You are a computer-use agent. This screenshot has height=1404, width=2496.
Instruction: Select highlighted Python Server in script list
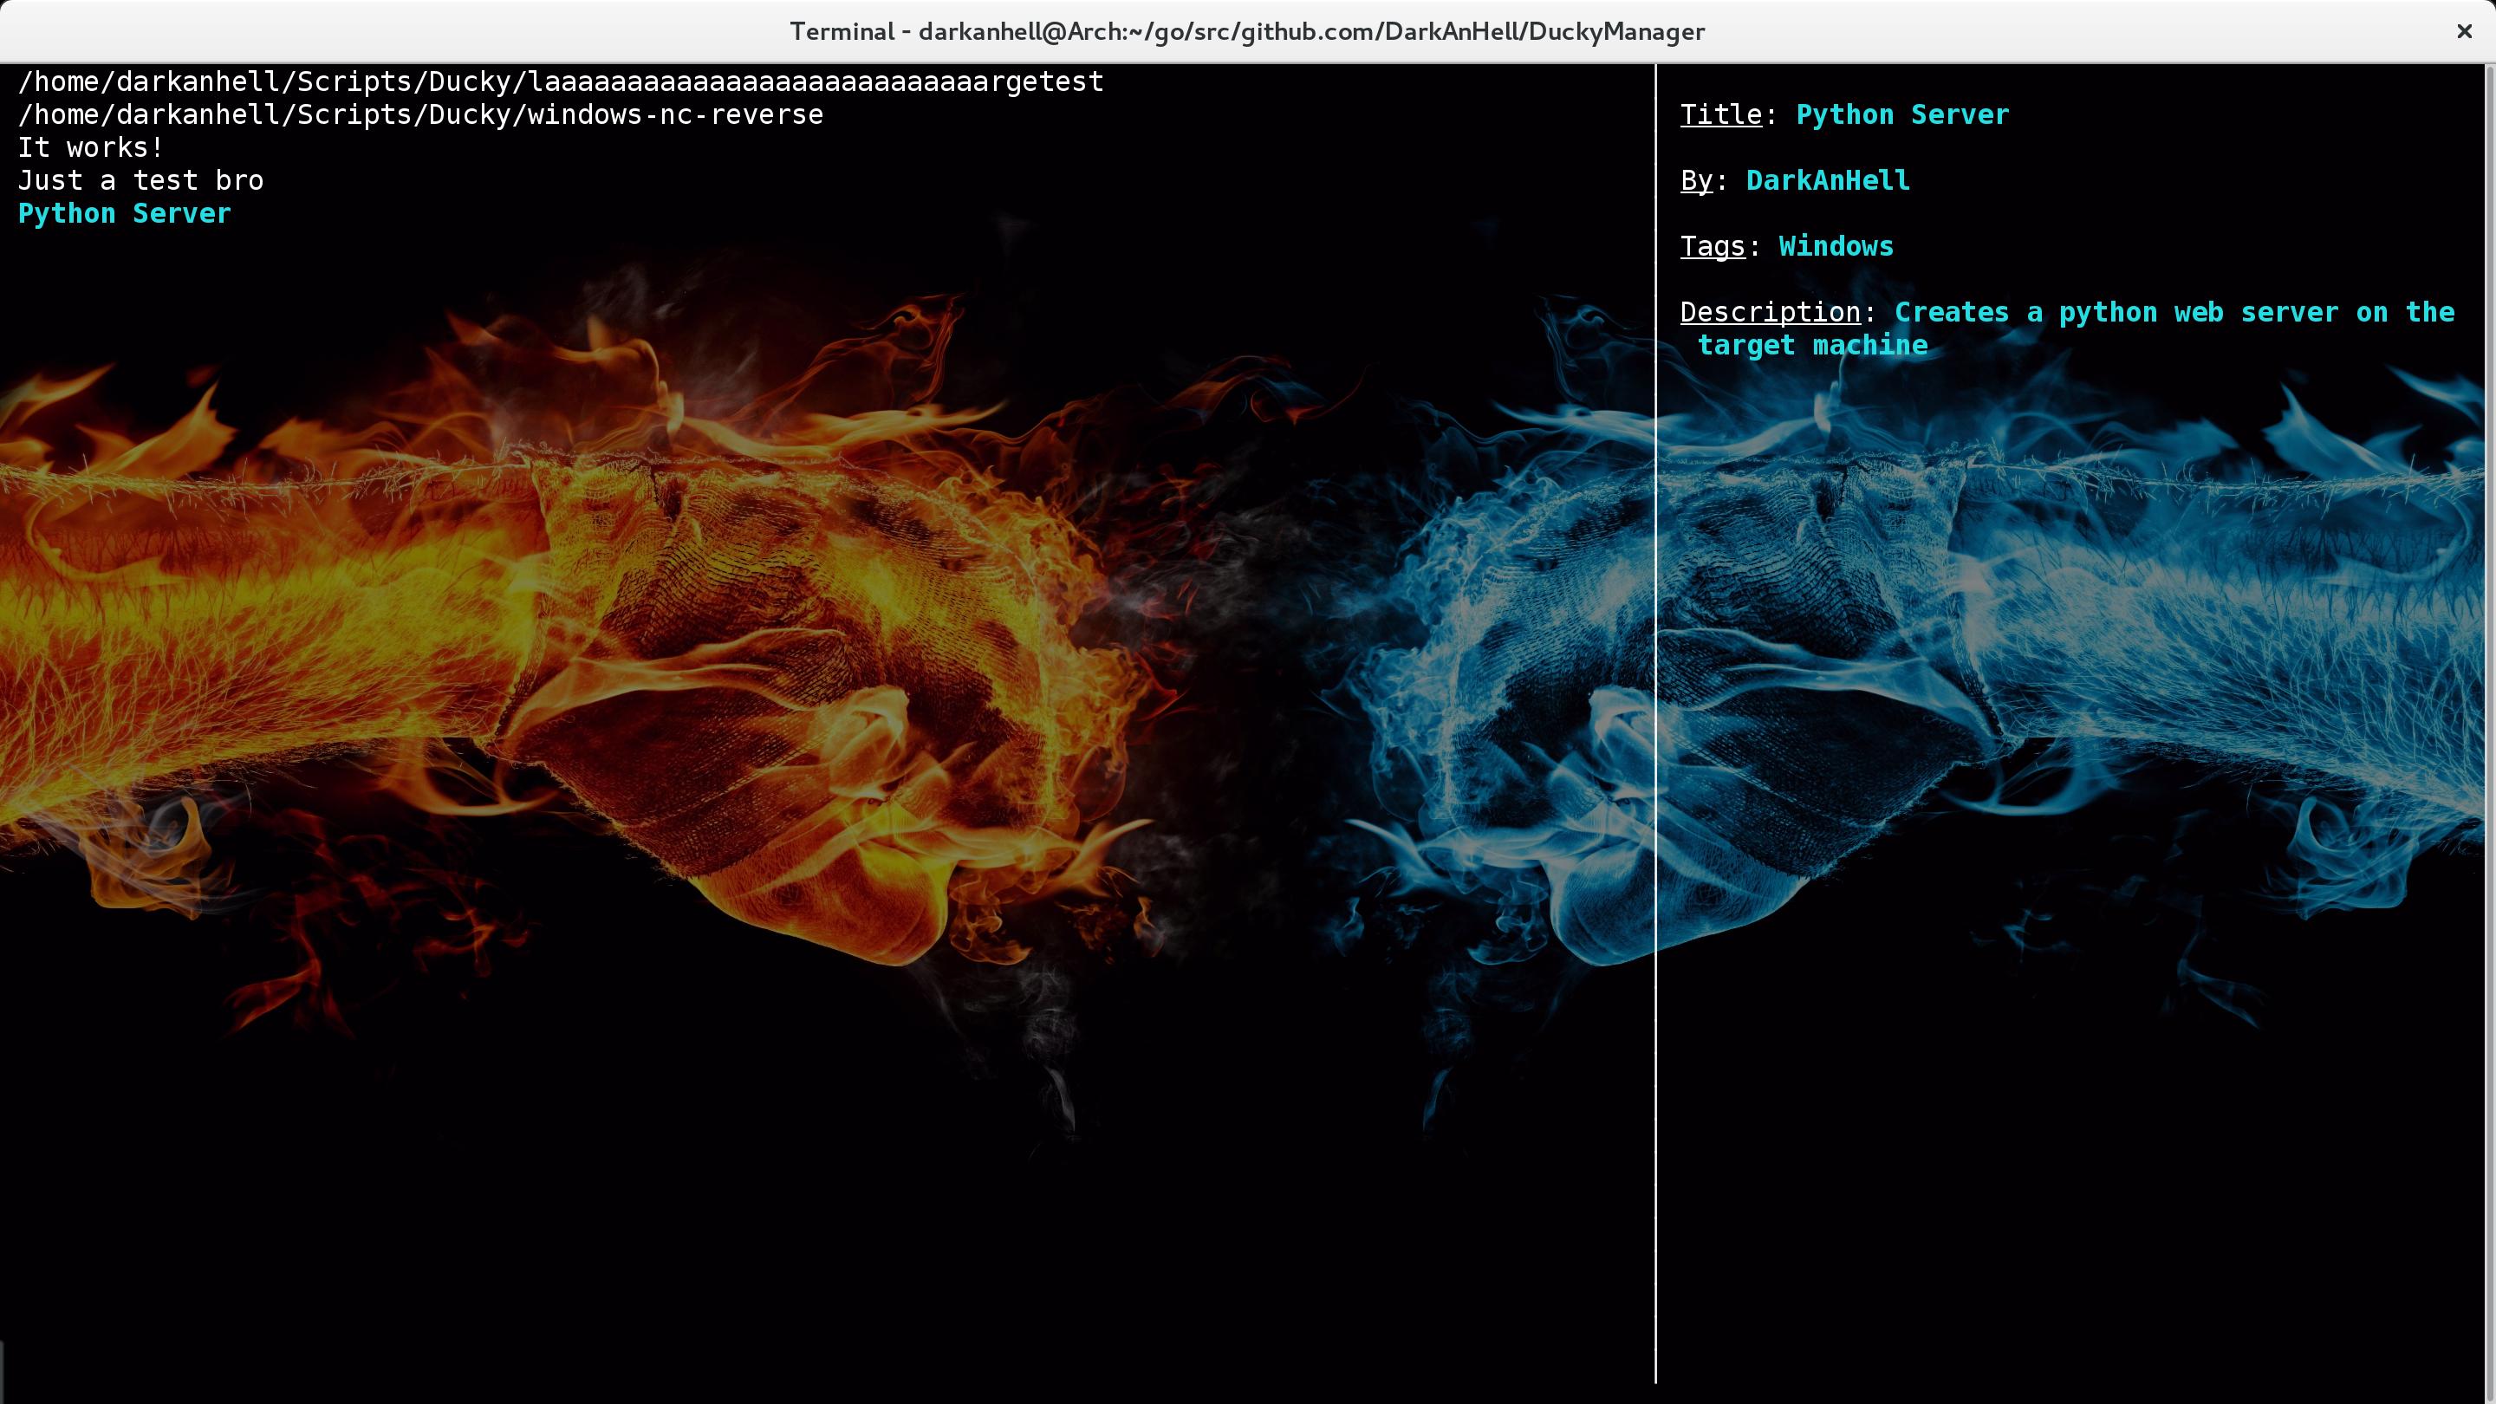[x=124, y=213]
